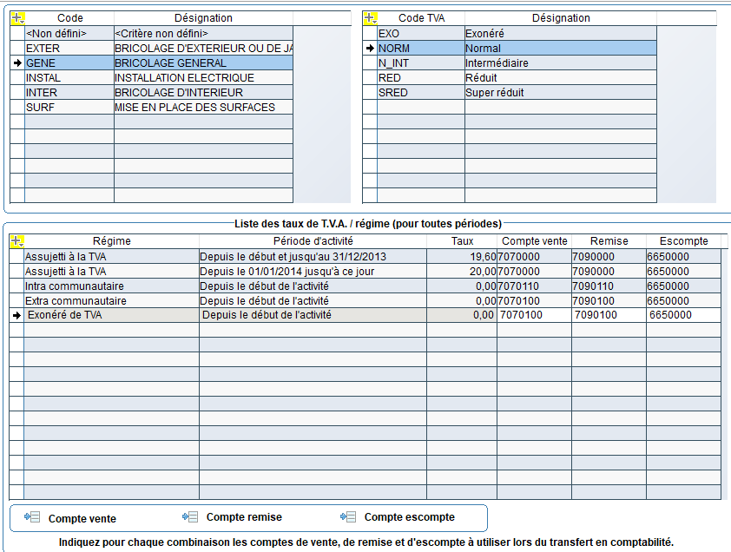Screen dimensions: 731x552
Task: Click the 19,60 taux cell
Action: [462, 257]
